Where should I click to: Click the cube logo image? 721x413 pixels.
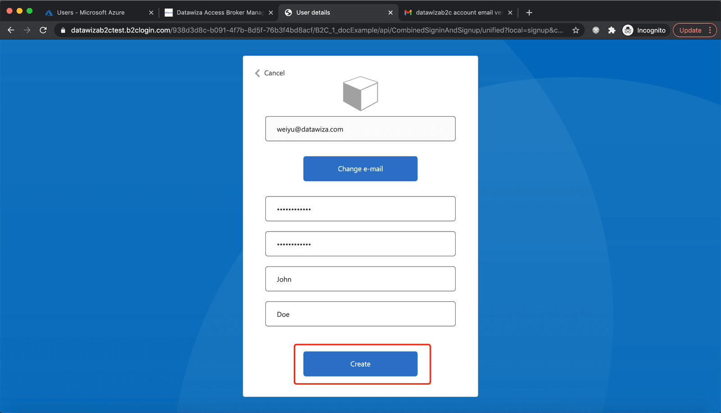click(360, 93)
